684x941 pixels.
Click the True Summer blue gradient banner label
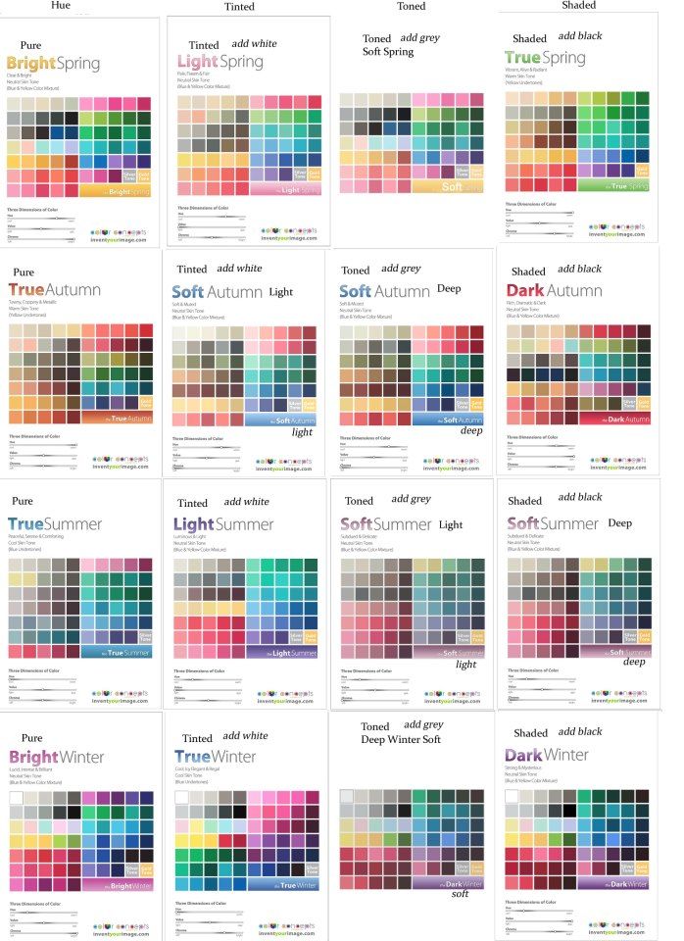(x=117, y=653)
